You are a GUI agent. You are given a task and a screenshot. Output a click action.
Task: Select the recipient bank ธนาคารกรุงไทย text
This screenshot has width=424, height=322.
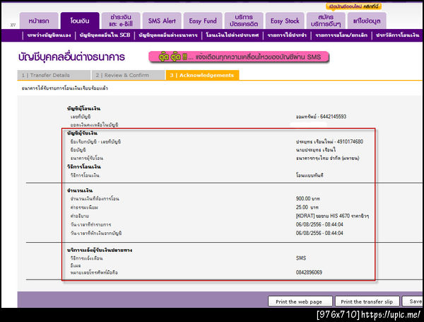[x=327, y=158]
